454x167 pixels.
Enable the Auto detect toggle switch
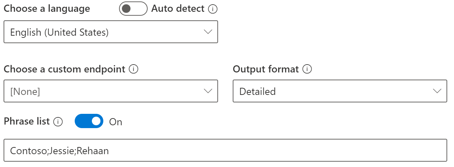click(x=133, y=9)
